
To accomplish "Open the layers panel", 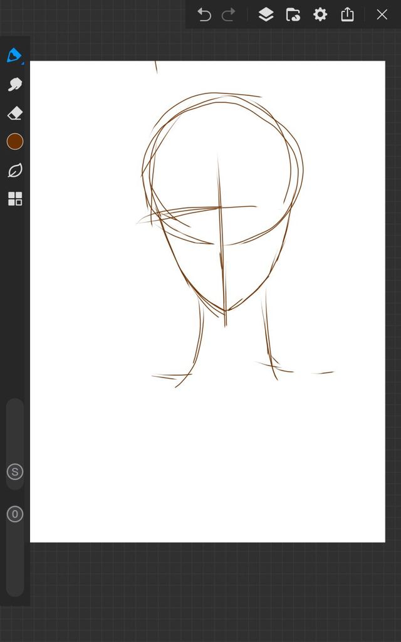I will pyautogui.click(x=266, y=14).
